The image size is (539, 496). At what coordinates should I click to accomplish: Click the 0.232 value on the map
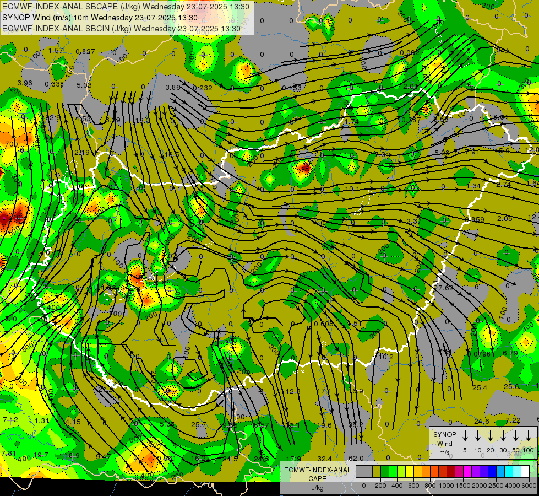pyautogui.click(x=203, y=88)
